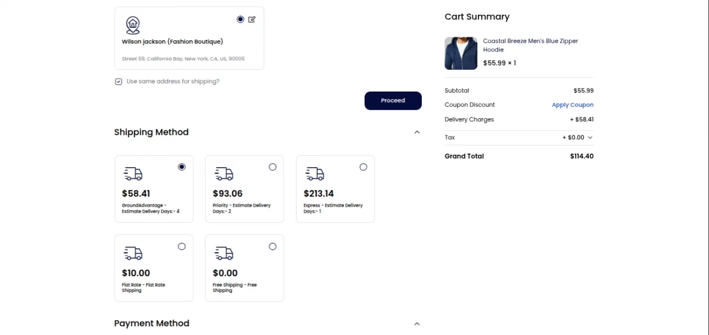Click the Cart Summary heading
Image resolution: width=709 pixels, height=335 pixels.
pyautogui.click(x=477, y=17)
